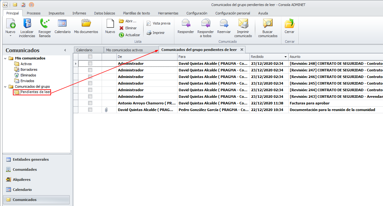Open Entidades generales navigation section
Image resolution: width=383 pixels, height=206 pixels.
36,159
